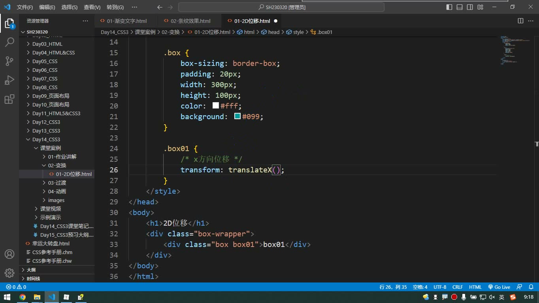Open Chrome from the Windows taskbar
This screenshot has width=539, height=303.
[x=23, y=297]
